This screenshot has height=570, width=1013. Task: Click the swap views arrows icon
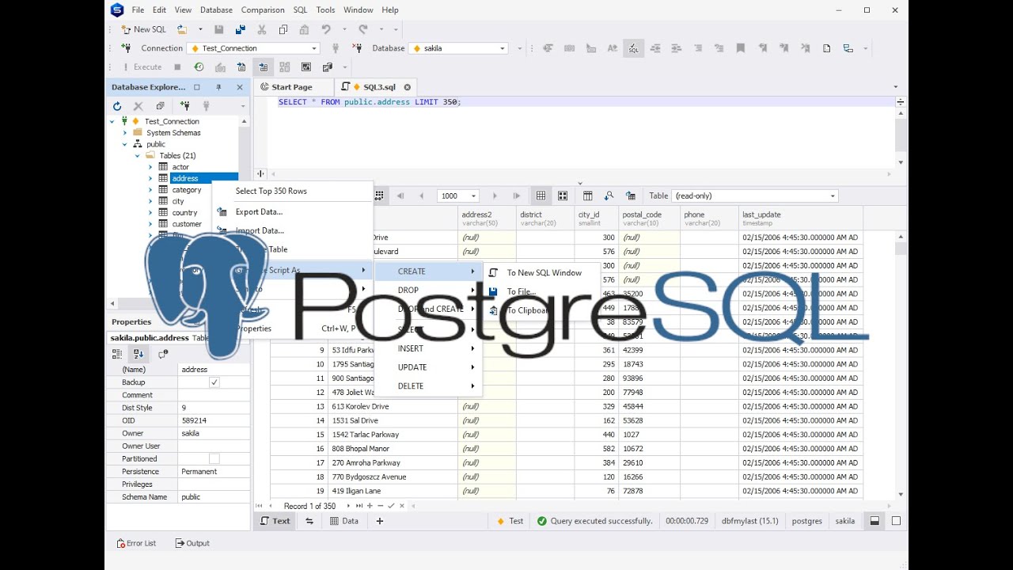(x=309, y=521)
